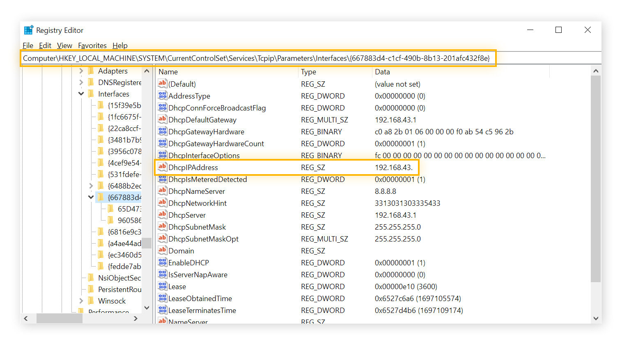Collapse the {667883d4 key node
The height and width of the screenshot is (345, 622).
[x=91, y=197]
